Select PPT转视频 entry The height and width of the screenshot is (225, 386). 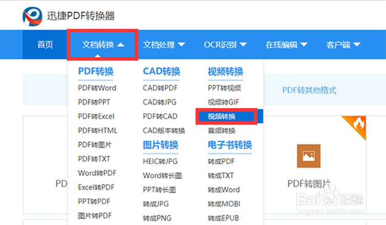click(224, 88)
